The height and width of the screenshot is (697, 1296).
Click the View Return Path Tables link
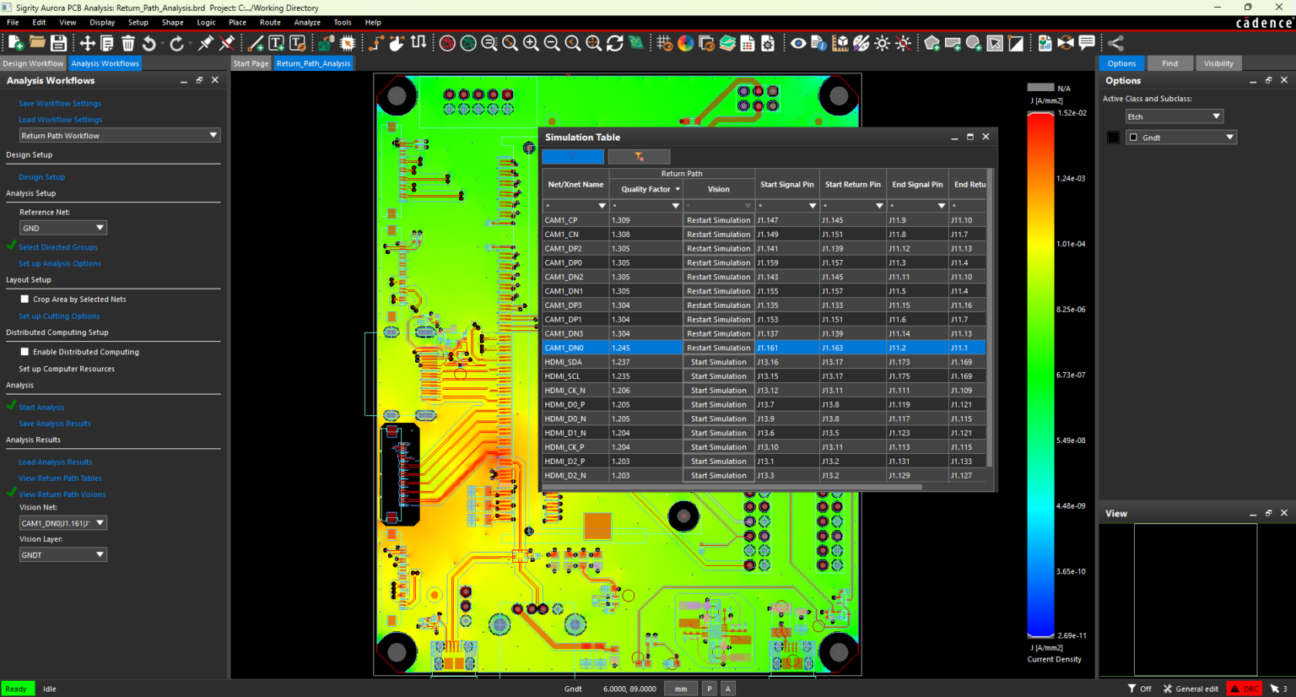[60, 478]
